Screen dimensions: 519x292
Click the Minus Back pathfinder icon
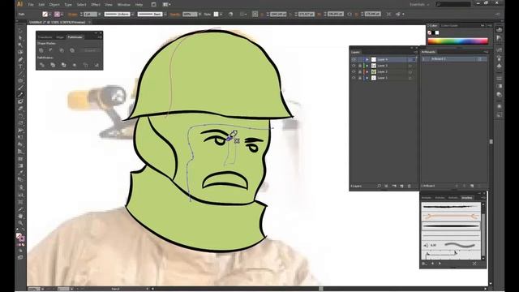point(97,65)
